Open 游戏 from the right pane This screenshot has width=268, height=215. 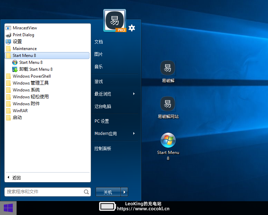99,82
